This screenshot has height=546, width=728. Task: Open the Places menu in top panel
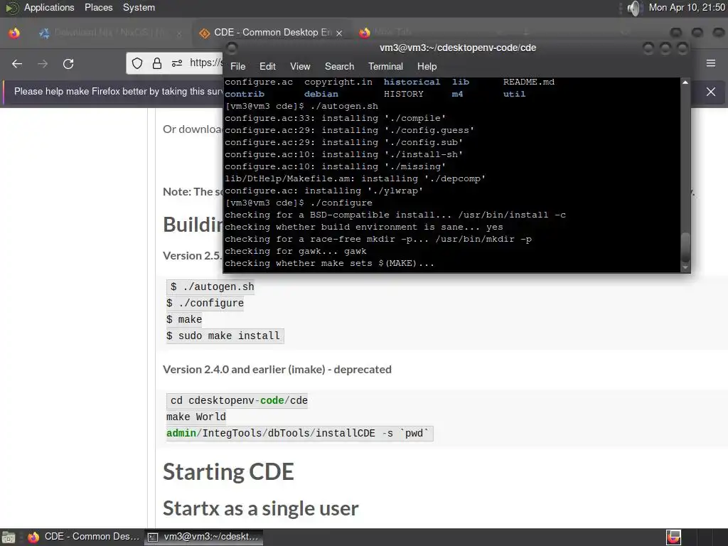[98, 7]
